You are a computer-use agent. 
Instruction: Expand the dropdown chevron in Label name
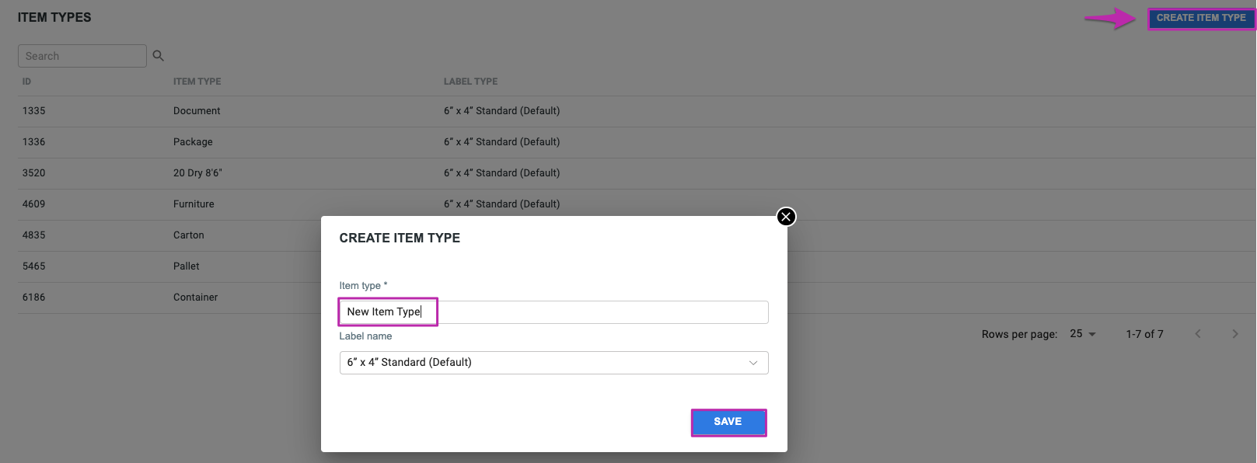coord(753,363)
